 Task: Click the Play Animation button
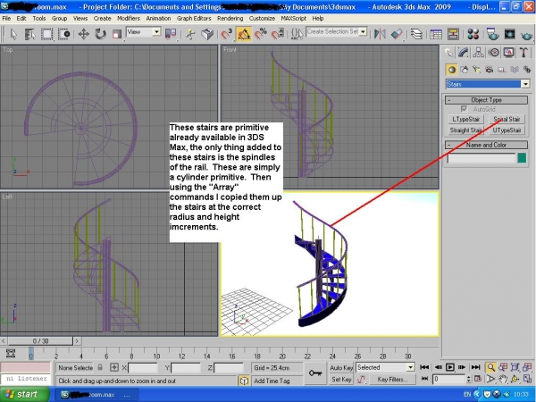450,367
